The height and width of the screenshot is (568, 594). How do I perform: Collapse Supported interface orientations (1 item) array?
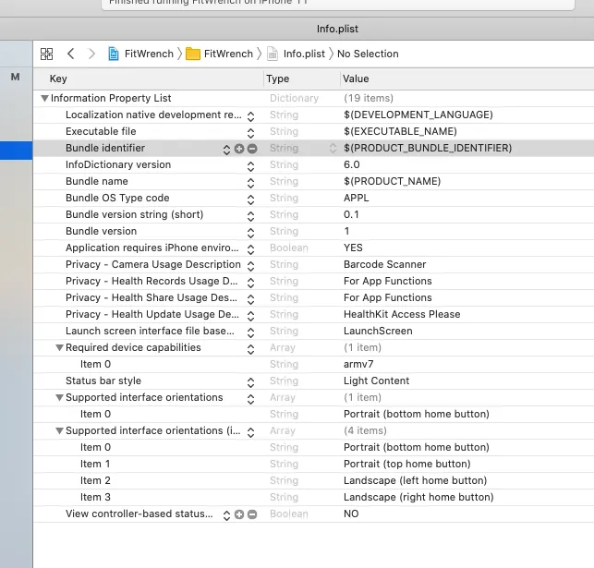coord(59,397)
